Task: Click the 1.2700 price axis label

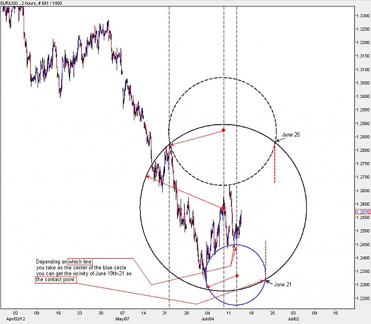Action: 363,177
